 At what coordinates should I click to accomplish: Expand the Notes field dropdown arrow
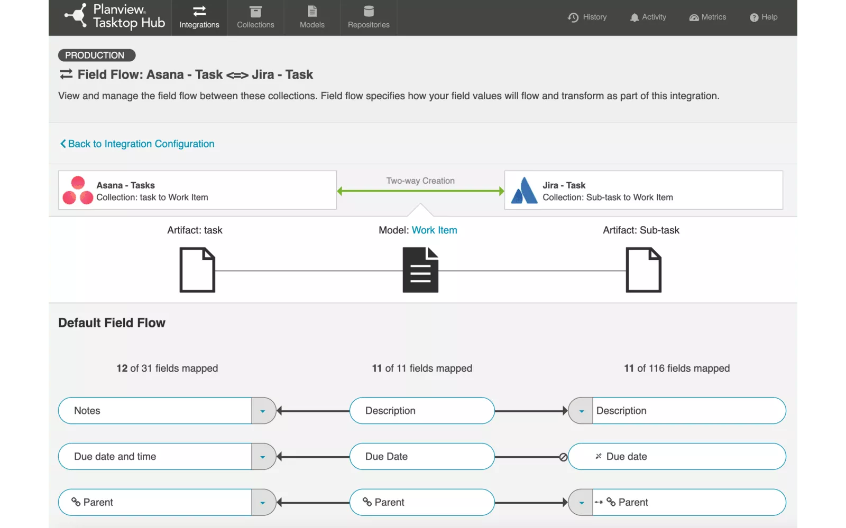[x=263, y=411]
